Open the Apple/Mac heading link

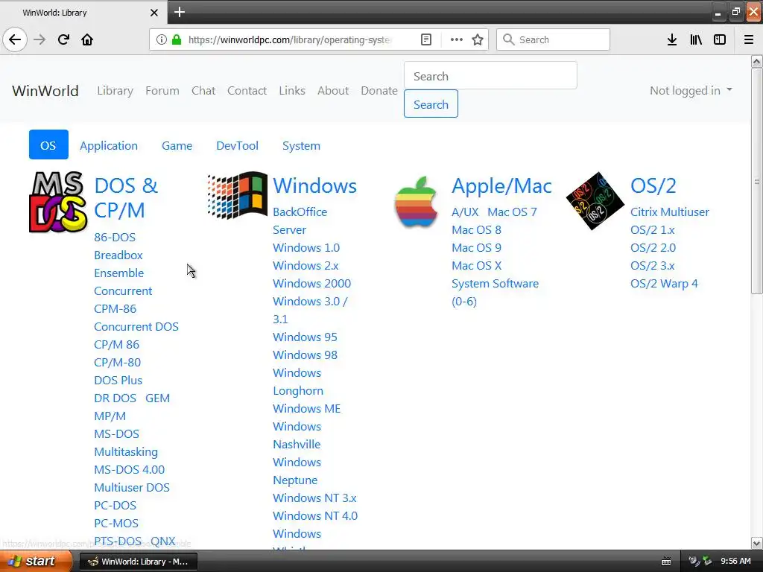click(x=501, y=185)
